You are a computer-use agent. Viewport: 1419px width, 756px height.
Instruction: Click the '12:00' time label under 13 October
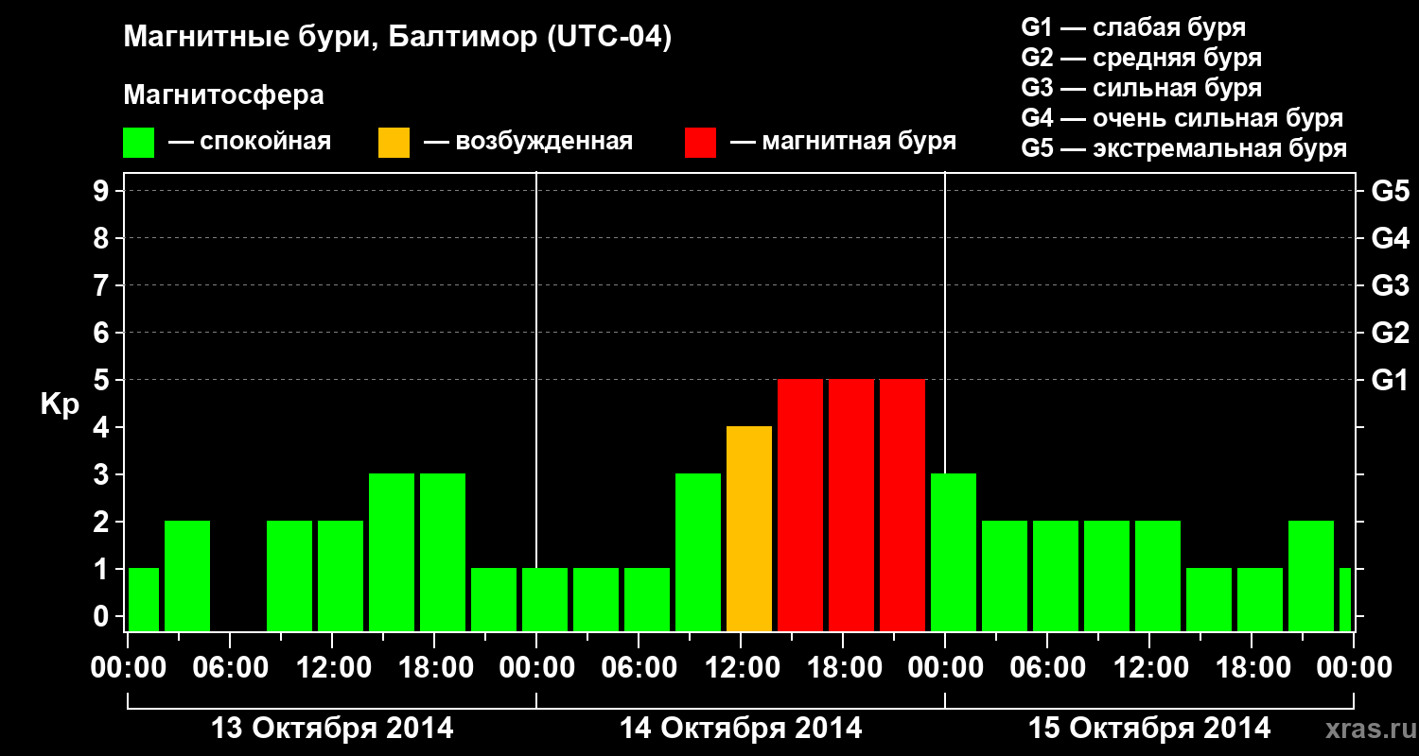(x=332, y=667)
